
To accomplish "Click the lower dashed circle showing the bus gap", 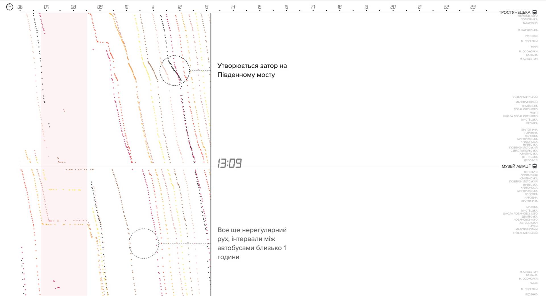I will (x=144, y=243).
